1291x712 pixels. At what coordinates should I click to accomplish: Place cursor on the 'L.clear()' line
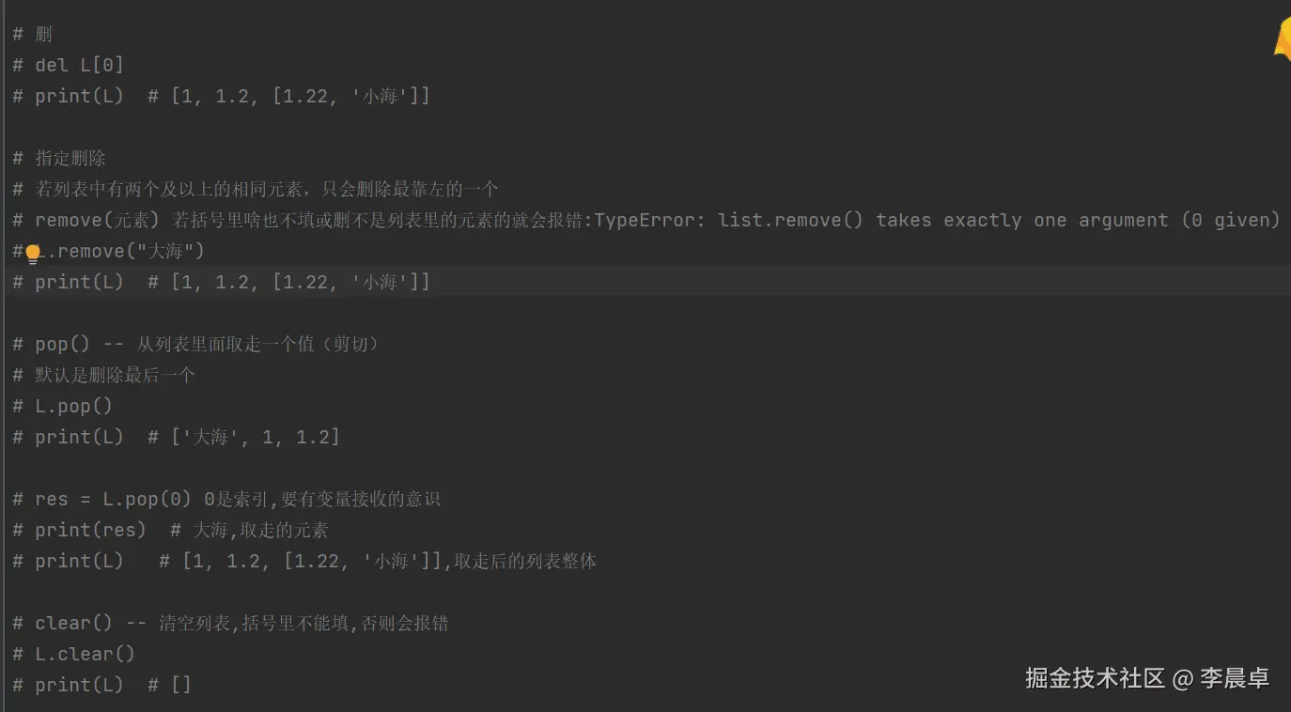point(85,654)
